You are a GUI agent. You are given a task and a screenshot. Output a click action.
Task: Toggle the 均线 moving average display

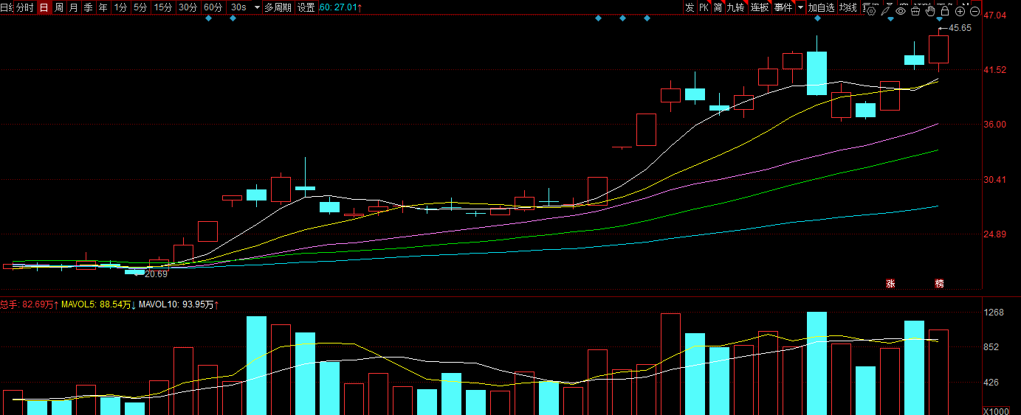pyautogui.click(x=848, y=7)
